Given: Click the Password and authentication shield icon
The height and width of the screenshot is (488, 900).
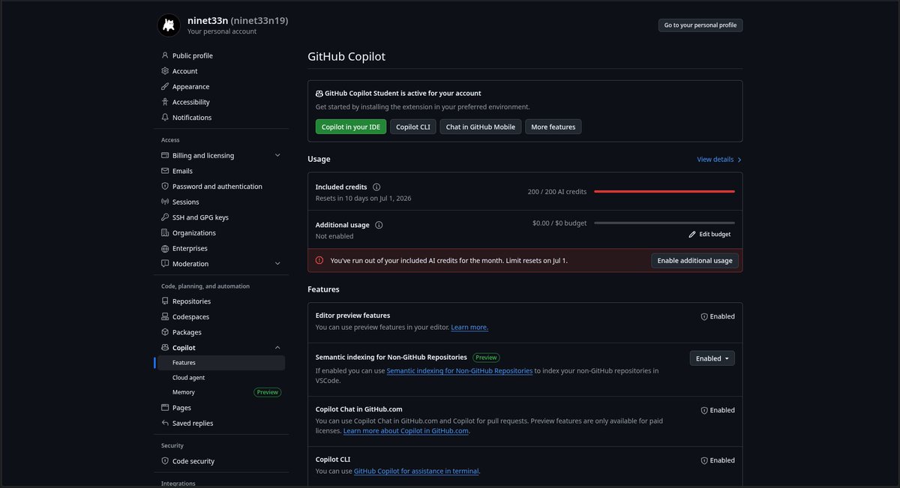Looking at the screenshot, I should click(165, 187).
